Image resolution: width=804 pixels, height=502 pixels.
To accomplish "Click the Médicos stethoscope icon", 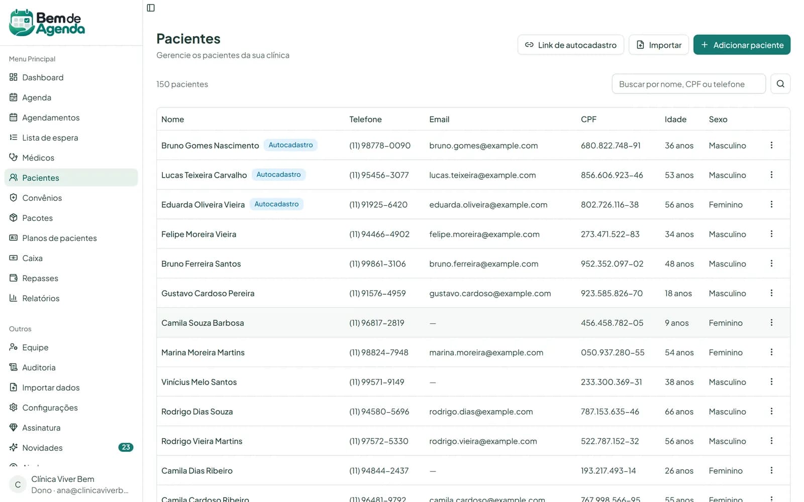I will pyautogui.click(x=14, y=158).
